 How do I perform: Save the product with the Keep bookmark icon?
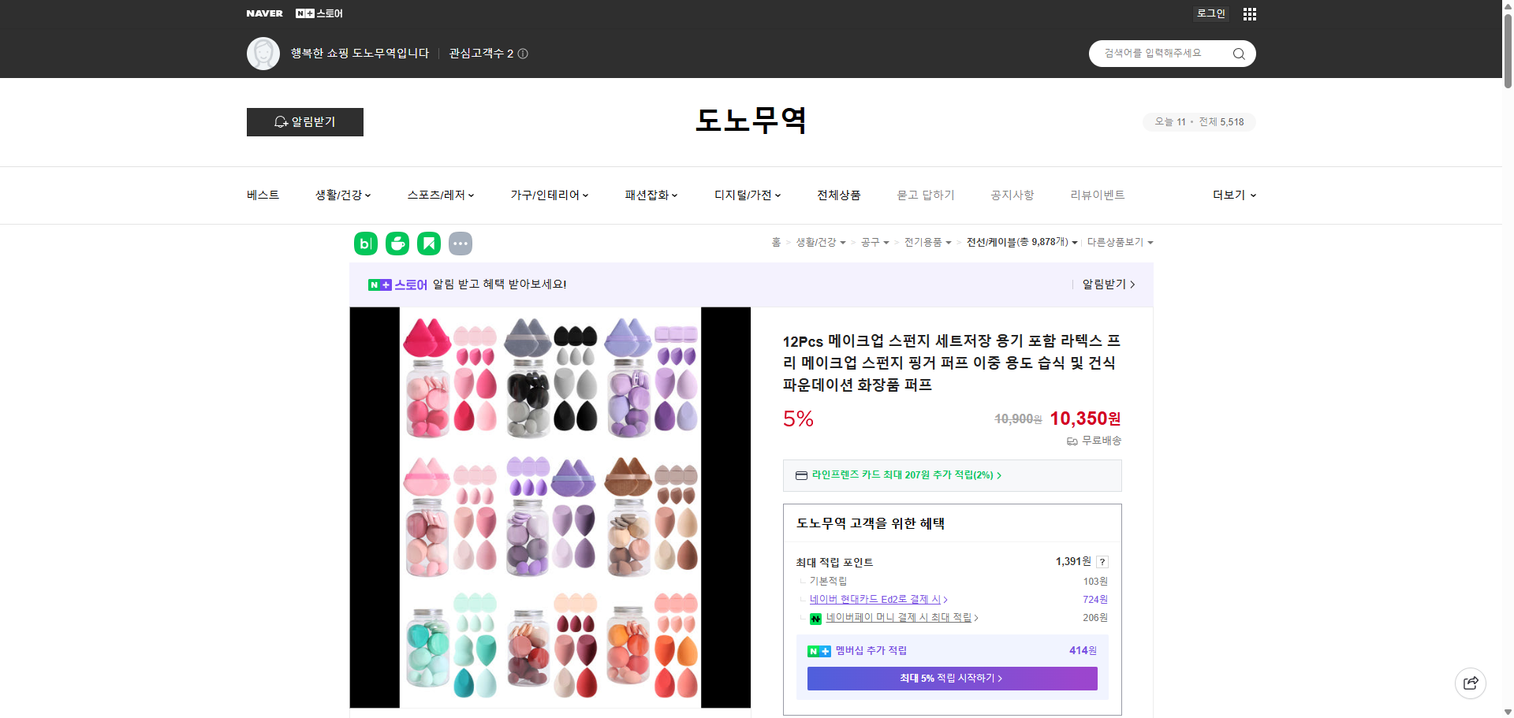pos(428,244)
